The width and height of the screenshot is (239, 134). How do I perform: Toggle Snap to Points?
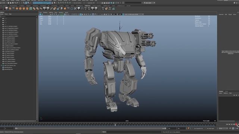tap(63, 3)
